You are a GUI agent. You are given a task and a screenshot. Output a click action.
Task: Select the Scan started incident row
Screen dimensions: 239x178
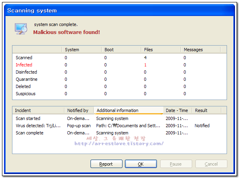click(x=119, y=118)
